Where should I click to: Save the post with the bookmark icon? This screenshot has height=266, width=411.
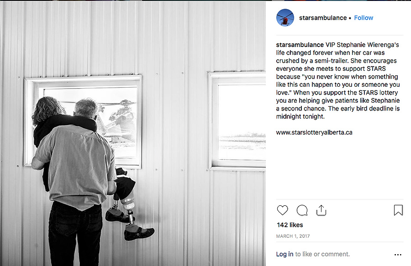pos(398,210)
